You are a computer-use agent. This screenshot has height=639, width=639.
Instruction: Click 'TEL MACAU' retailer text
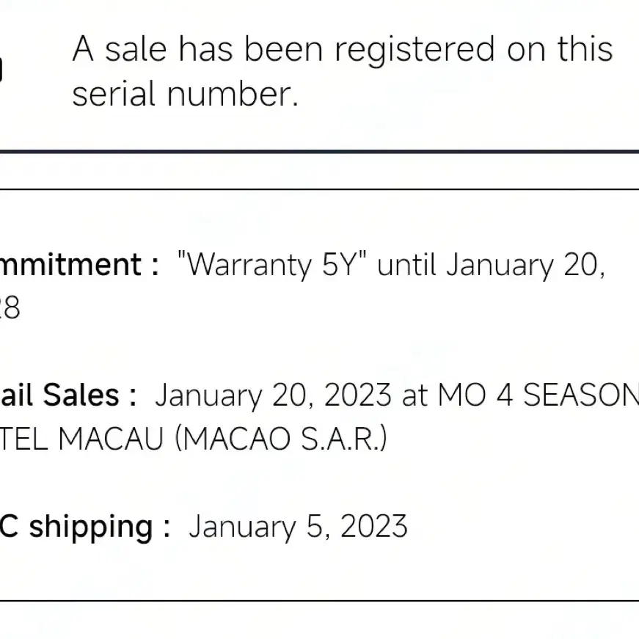(81, 439)
